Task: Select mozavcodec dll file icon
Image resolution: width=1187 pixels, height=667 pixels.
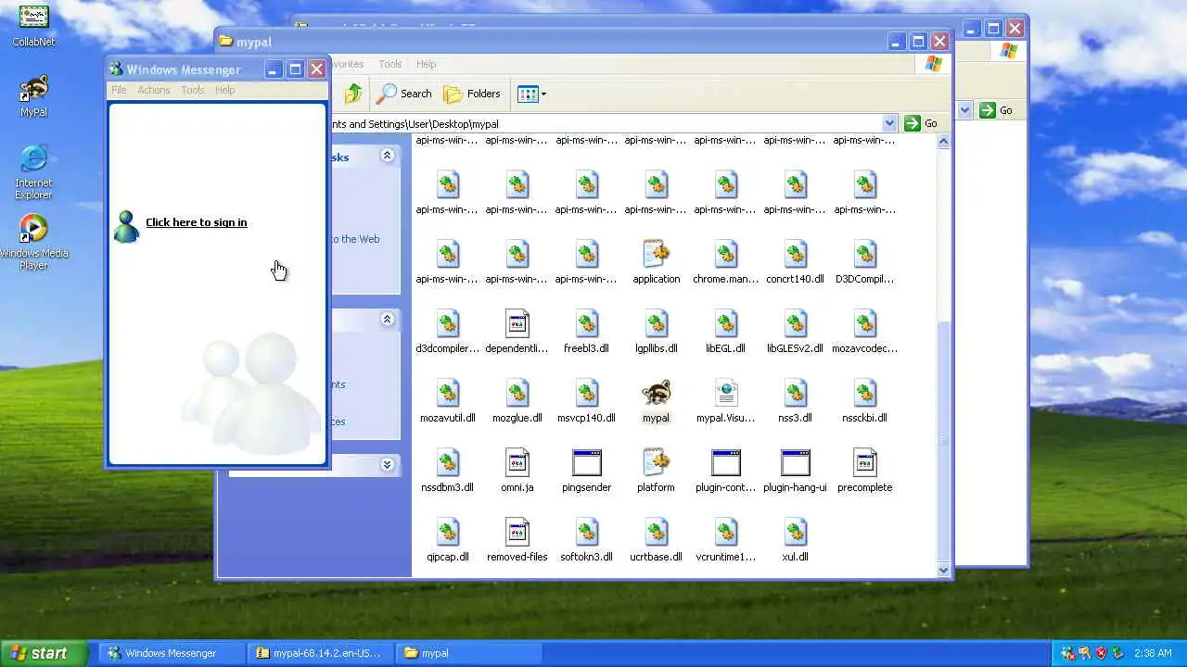Action: pos(864,323)
